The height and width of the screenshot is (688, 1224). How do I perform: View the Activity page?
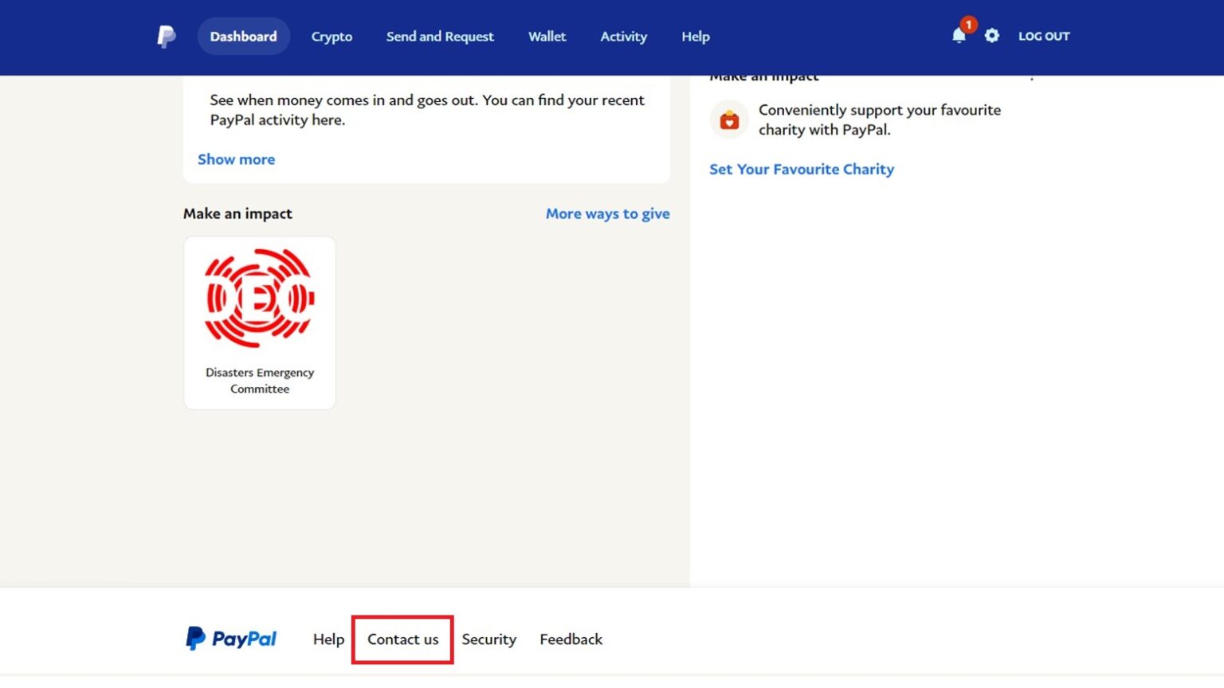coord(623,36)
